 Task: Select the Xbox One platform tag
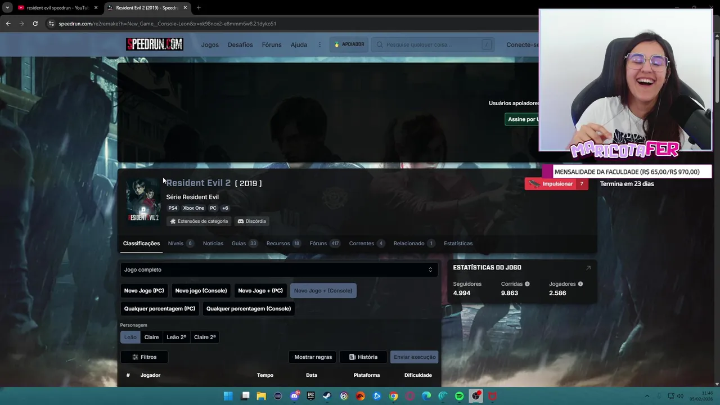193,208
